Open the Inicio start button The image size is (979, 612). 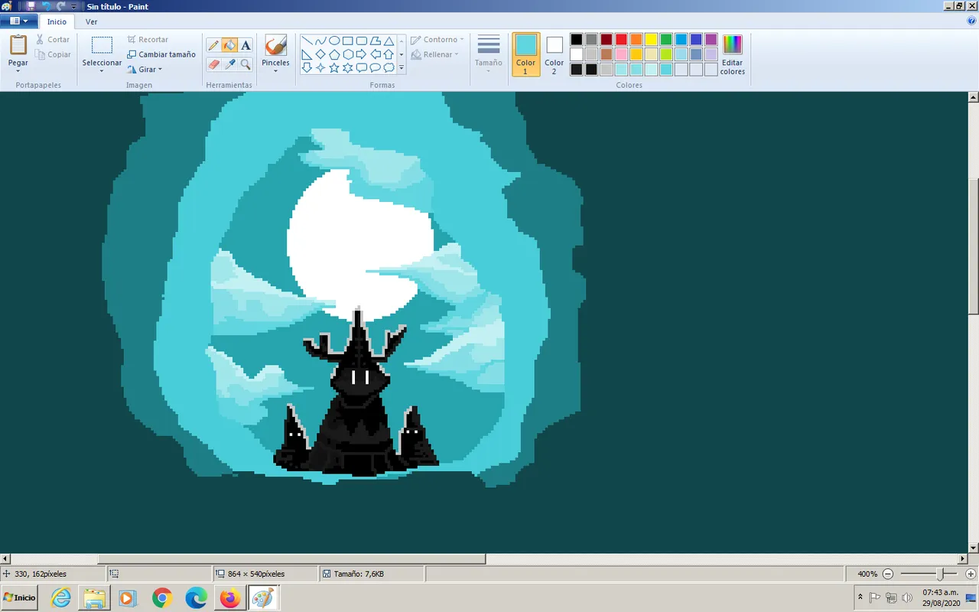tap(19, 597)
